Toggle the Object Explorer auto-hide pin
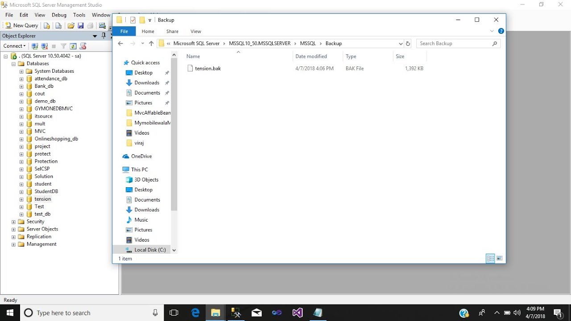This screenshot has height=321, width=571. click(x=104, y=36)
